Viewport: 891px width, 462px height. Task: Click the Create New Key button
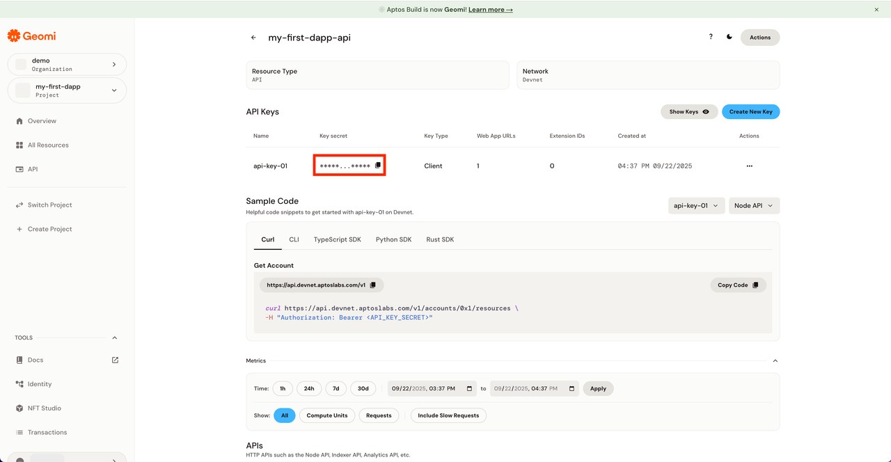pyautogui.click(x=750, y=111)
